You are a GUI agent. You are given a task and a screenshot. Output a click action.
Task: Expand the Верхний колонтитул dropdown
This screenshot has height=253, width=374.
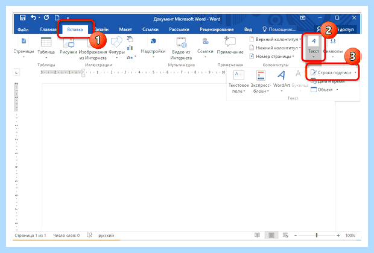click(300, 39)
